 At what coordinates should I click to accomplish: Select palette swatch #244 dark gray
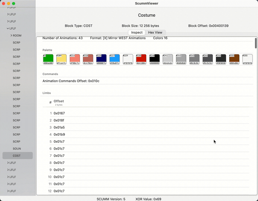(208, 59)
